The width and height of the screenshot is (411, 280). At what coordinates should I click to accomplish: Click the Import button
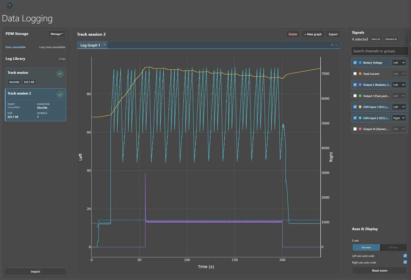click(35, 272)
